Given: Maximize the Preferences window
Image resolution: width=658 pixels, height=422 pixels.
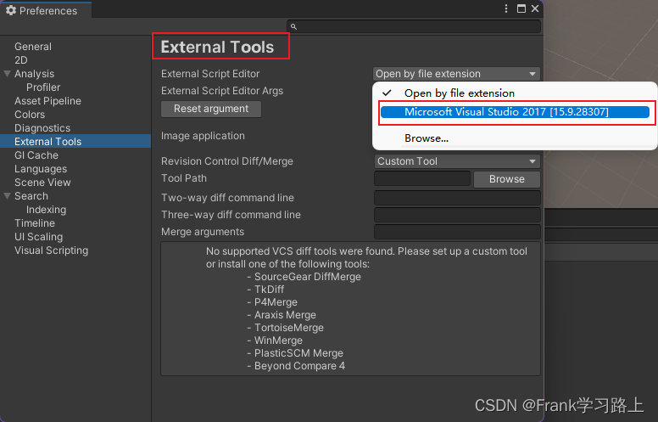Looking at the screenshot, I should point(521,8).
